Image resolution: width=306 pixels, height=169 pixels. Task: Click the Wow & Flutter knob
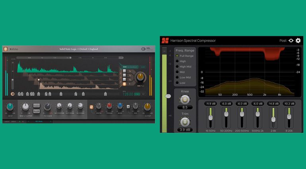pos(25,107)
